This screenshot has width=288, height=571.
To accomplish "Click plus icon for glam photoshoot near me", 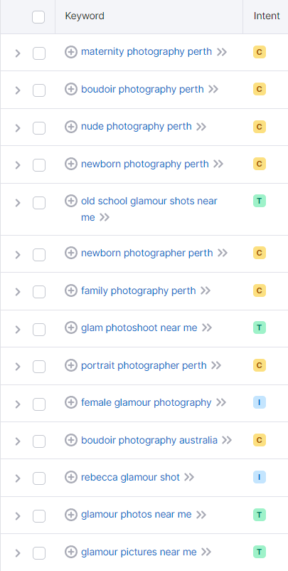I will (x=71, y=328).
